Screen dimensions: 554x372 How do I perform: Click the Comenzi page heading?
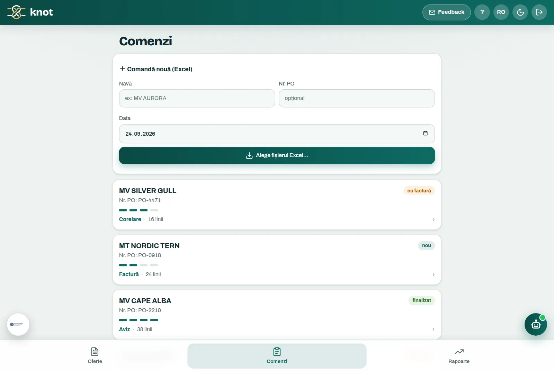(145, 41)
